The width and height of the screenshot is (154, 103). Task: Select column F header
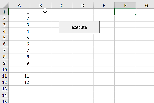[125, 5]
